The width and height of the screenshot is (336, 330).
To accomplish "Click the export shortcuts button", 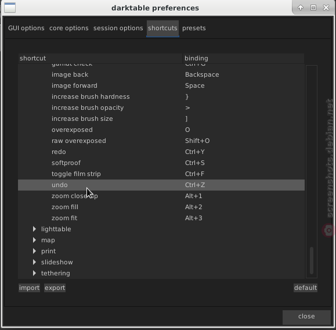I will pyautogui.click(x=55, y=288).
